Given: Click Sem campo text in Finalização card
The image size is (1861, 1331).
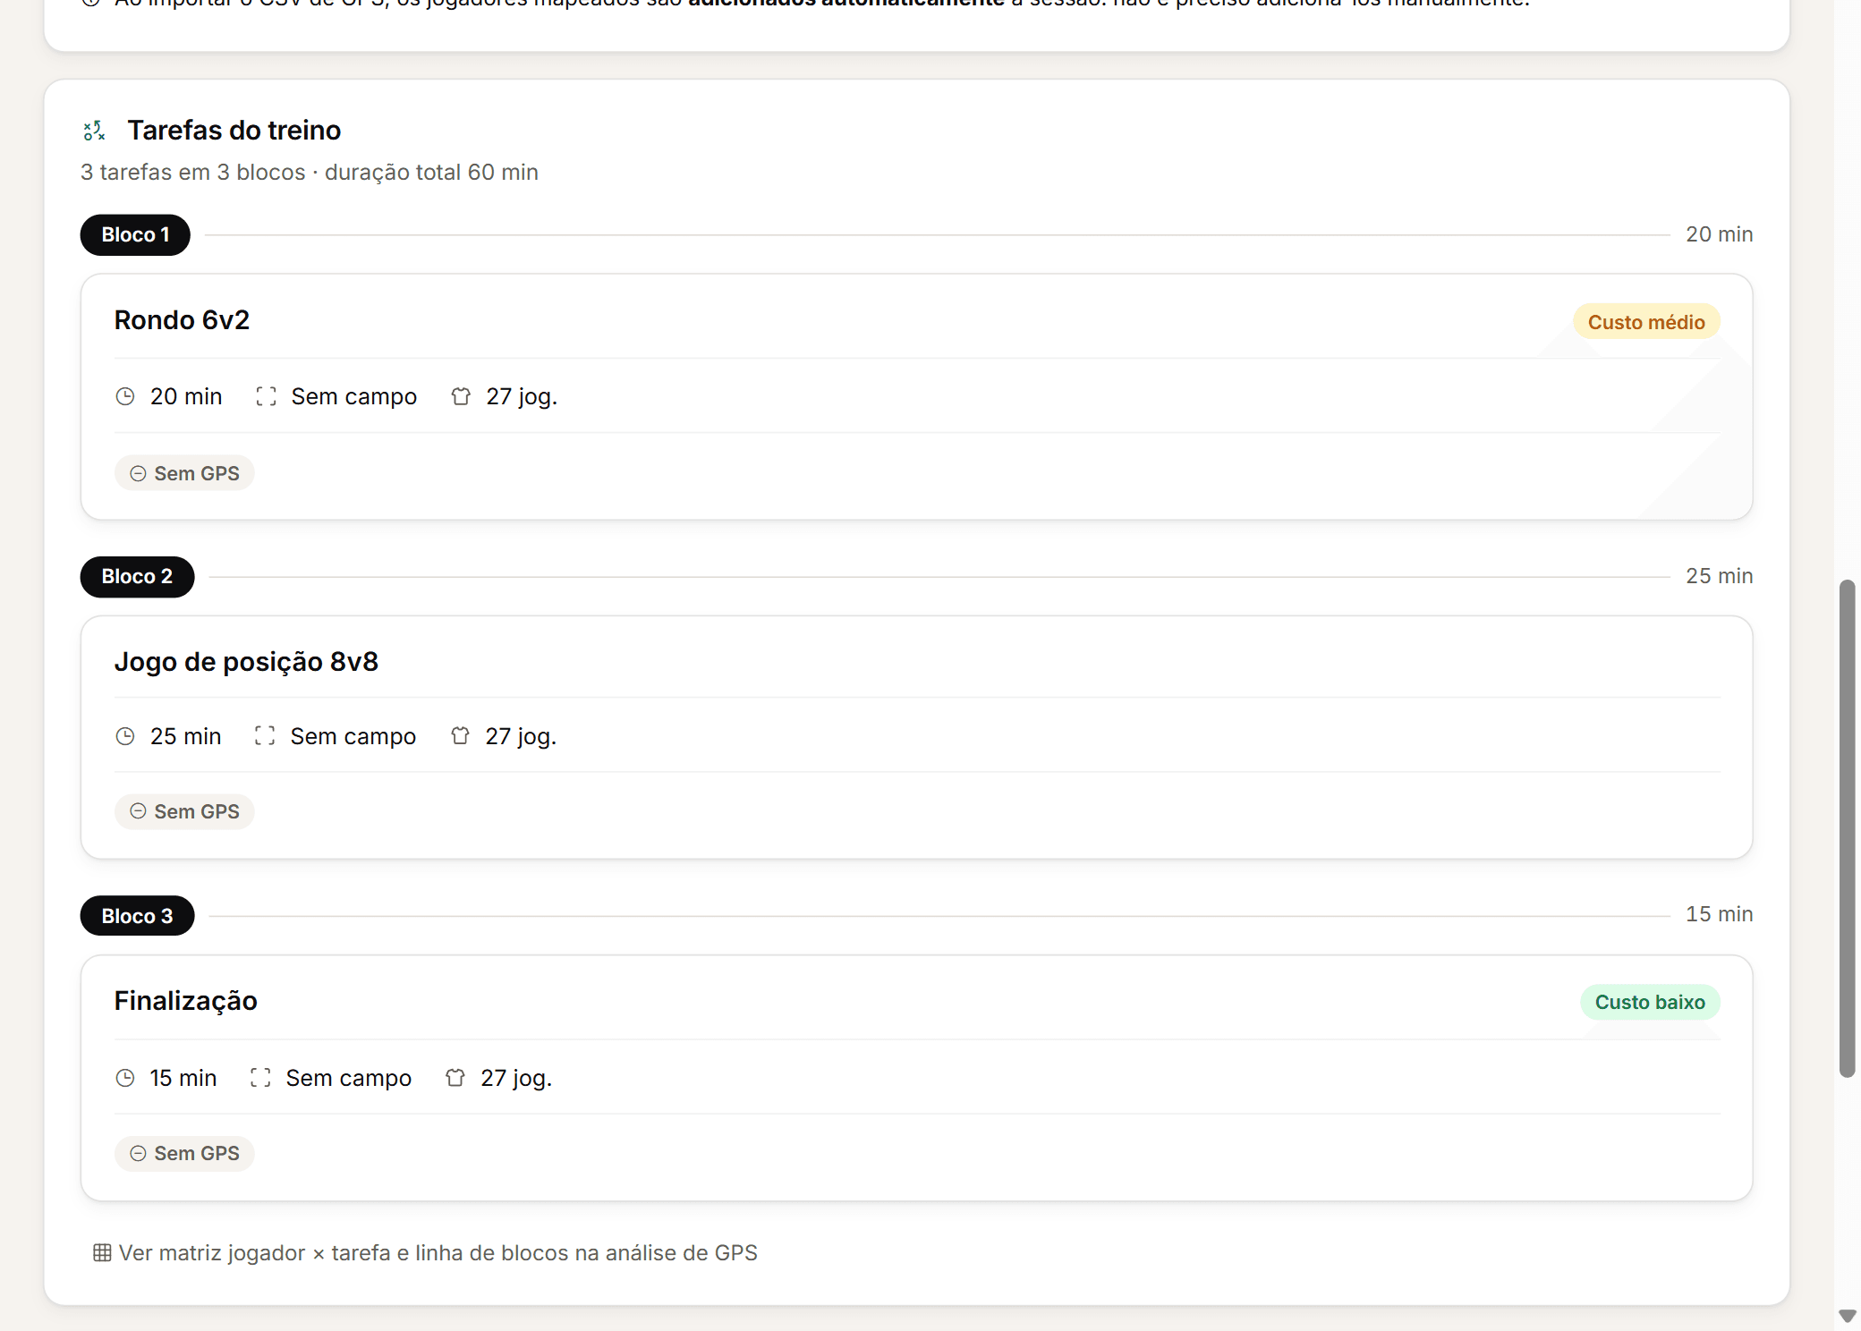Looking at the screenshot, I should click(349, 1078).
